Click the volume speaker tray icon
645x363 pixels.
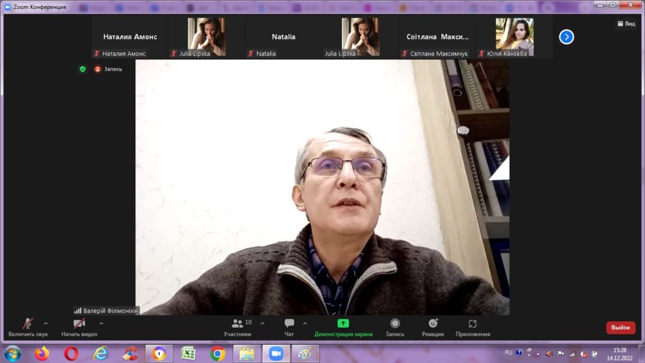click(549, 354)
